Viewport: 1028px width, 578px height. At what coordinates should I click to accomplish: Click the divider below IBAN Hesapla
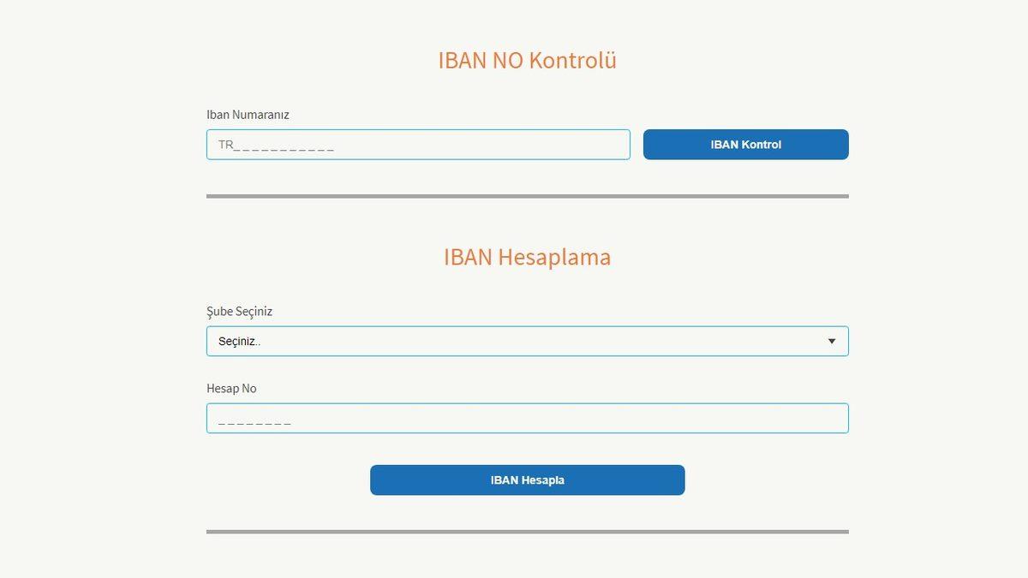pyautogui.click(x=527, y=532)
